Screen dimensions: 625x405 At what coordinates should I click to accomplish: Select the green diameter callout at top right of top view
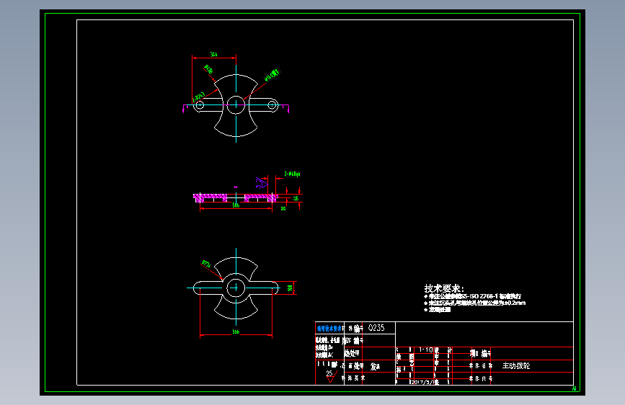272,74
